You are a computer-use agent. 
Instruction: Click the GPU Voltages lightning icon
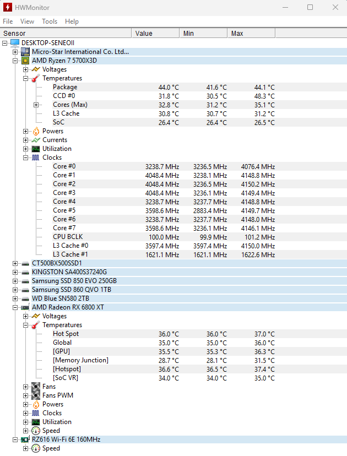tap(36, 316)
